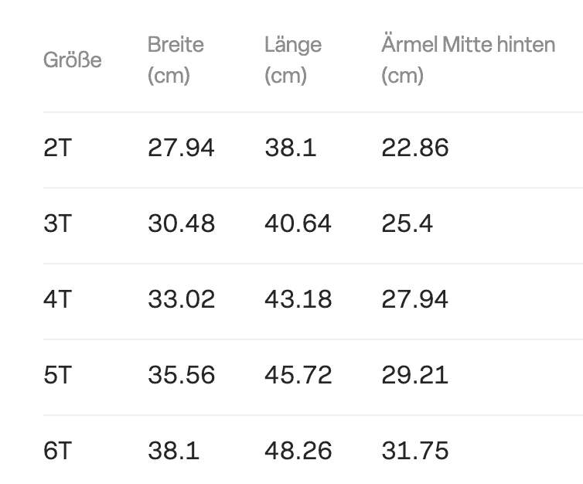583x484 pixels.
Task: Select the Ärmel Mitte hinten header
Action: pos(468,60)
